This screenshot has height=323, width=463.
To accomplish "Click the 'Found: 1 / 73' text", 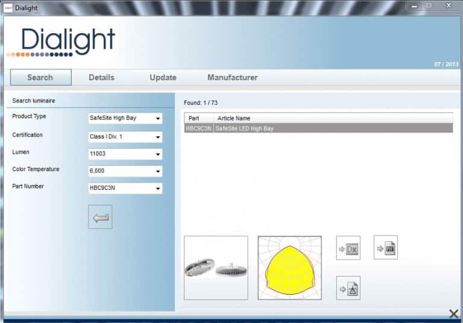I will [201, 103].
